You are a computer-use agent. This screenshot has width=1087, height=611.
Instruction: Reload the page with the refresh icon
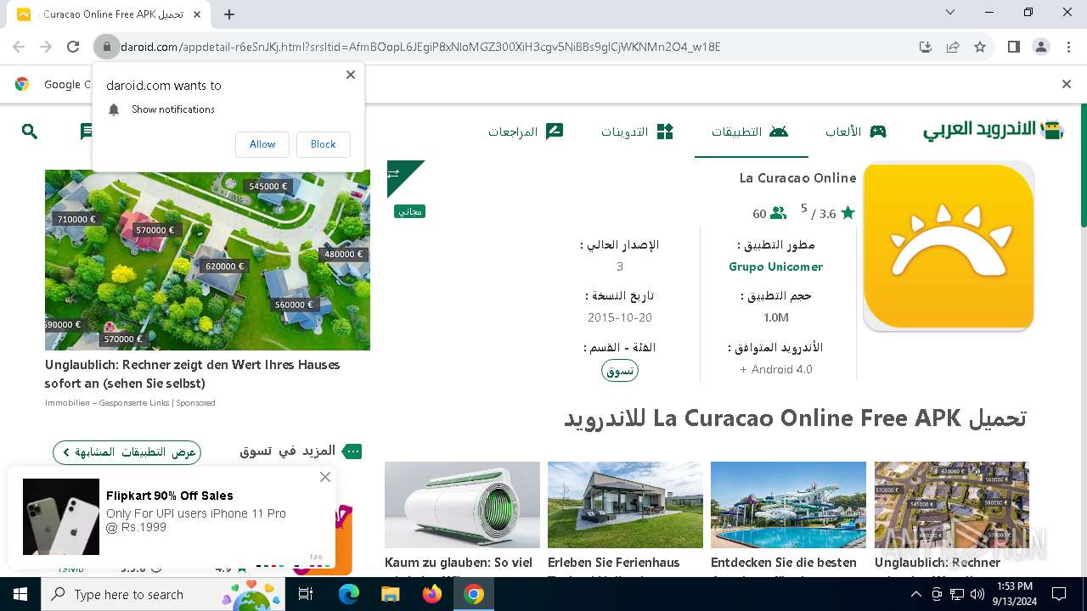(73, 47)
